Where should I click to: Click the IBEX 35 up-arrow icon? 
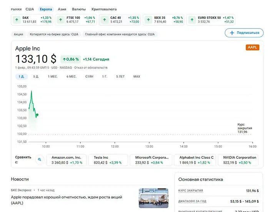click(148, 20)
